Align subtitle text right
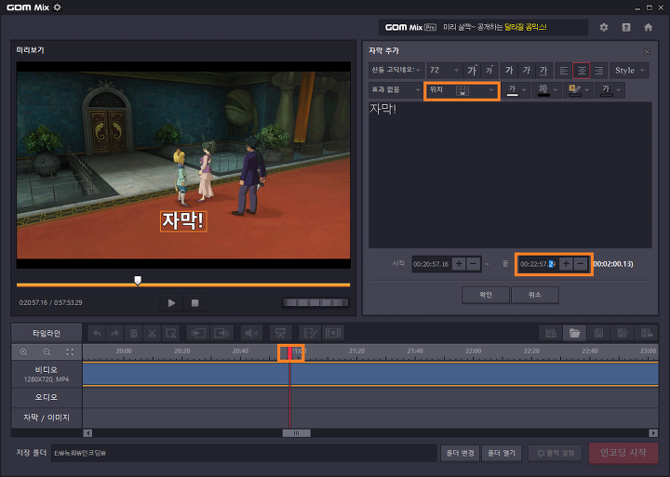Screen dimensions: 670x477 pyautogui.click(x=598, y=71)
